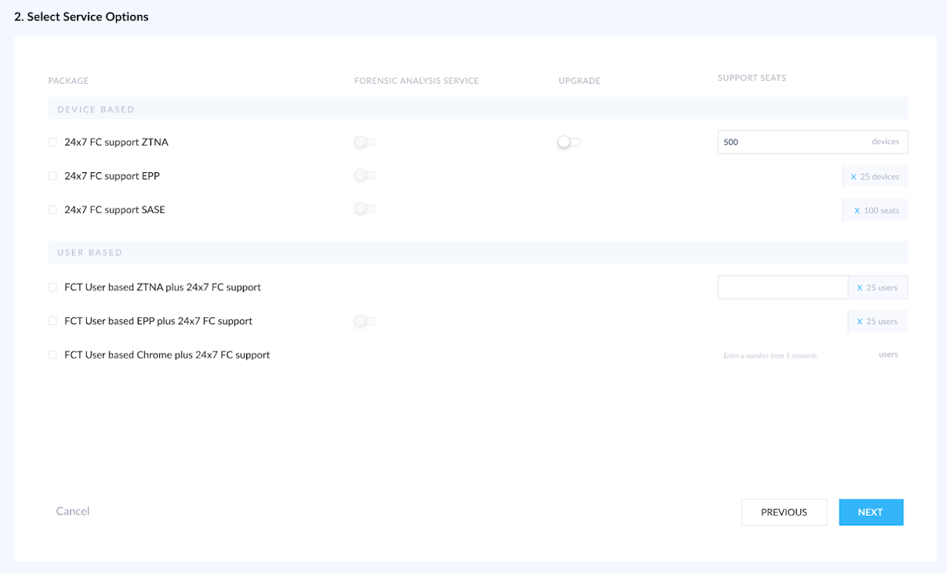Click the Cancel link
The height and width of the screenshot is (573, 947).
(x=72, y=510)
